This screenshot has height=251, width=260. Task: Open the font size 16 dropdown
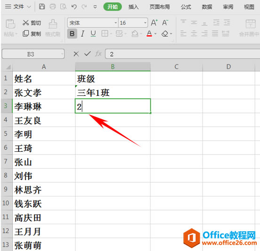[145, 23]
